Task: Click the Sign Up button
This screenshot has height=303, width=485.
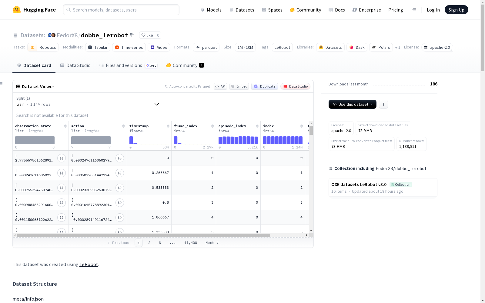Action: (x=457, y=10)
